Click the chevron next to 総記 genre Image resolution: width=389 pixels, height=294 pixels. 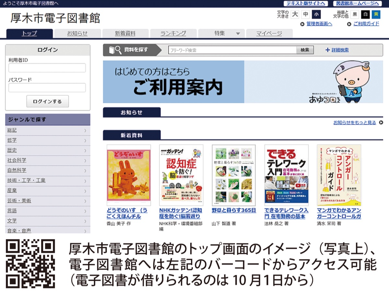point(85,130)
